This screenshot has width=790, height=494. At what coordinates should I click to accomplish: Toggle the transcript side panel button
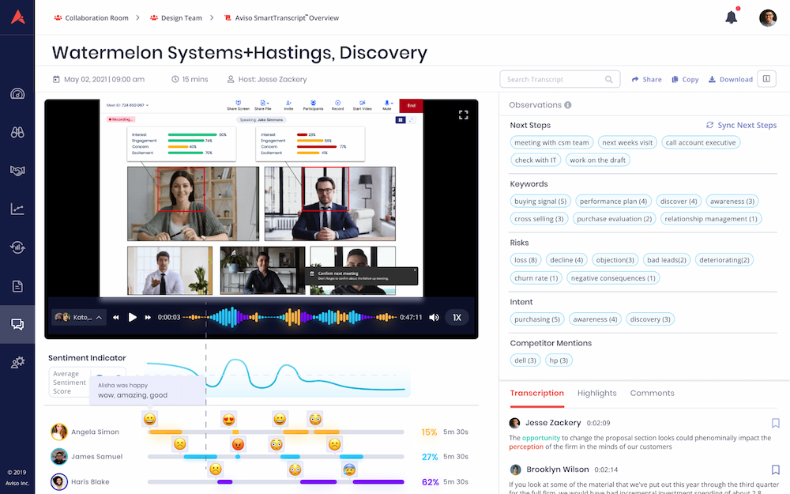tap(766, 79)
